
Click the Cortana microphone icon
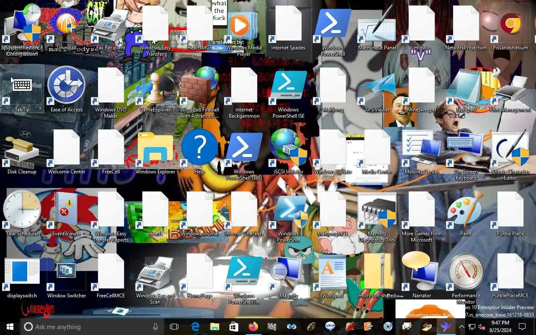[x=155, y=327]
